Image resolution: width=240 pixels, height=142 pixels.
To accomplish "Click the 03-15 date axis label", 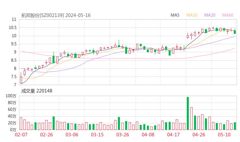I will (97, 135).
